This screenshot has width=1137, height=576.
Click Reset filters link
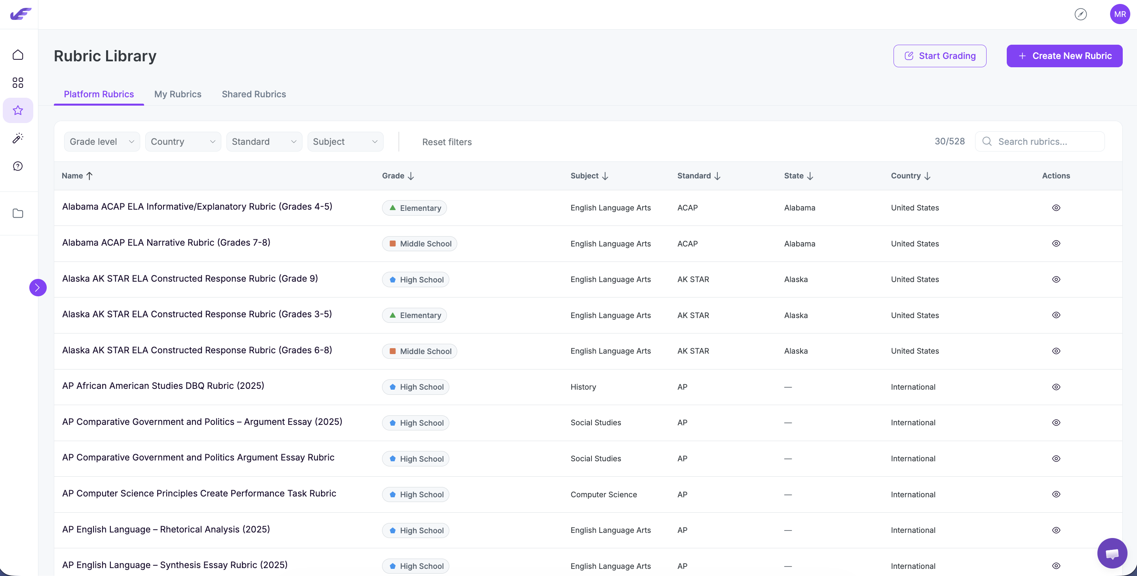coord(447,142)
